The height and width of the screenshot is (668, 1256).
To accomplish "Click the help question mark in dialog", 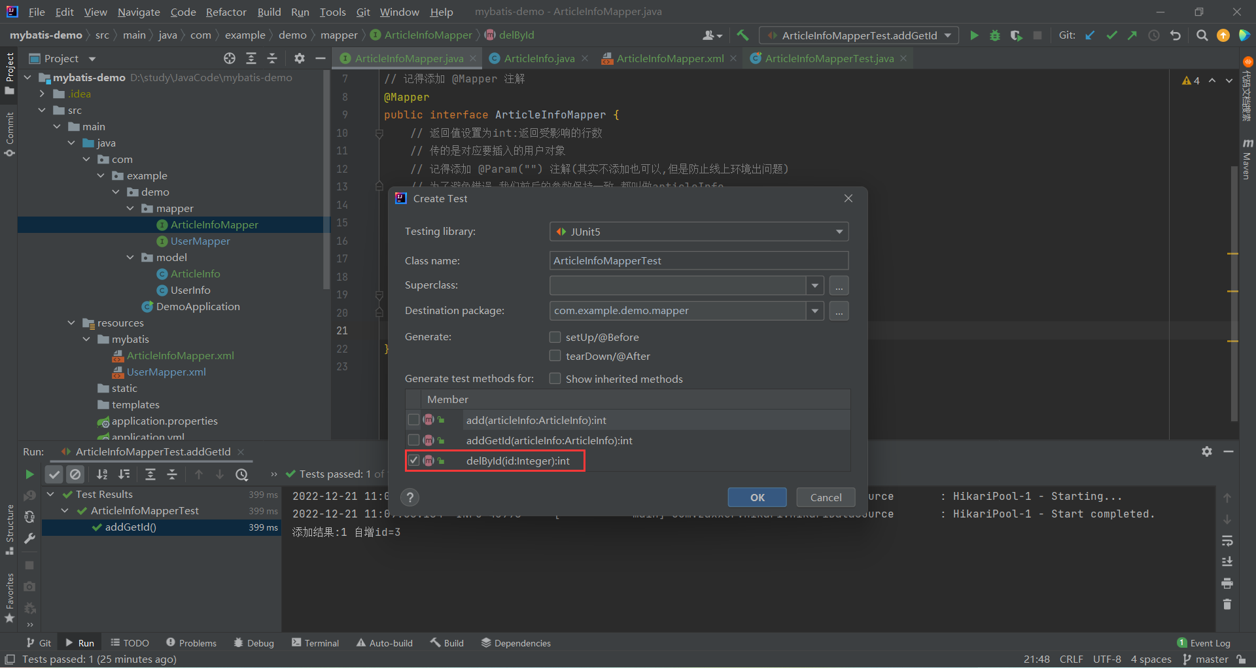I will (410, 497).
